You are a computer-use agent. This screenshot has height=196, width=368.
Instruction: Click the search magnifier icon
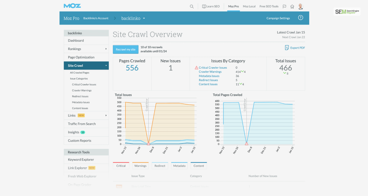(192, 7)
